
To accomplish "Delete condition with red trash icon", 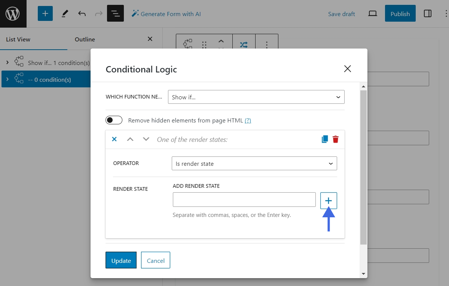I will [336, 139].
